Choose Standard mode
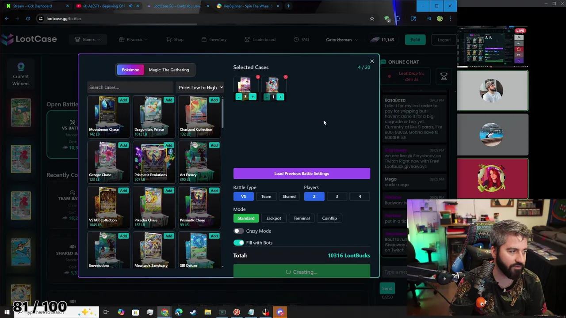Screen dimensions: 566x318 pyautogui.click(x=246, y=218)
